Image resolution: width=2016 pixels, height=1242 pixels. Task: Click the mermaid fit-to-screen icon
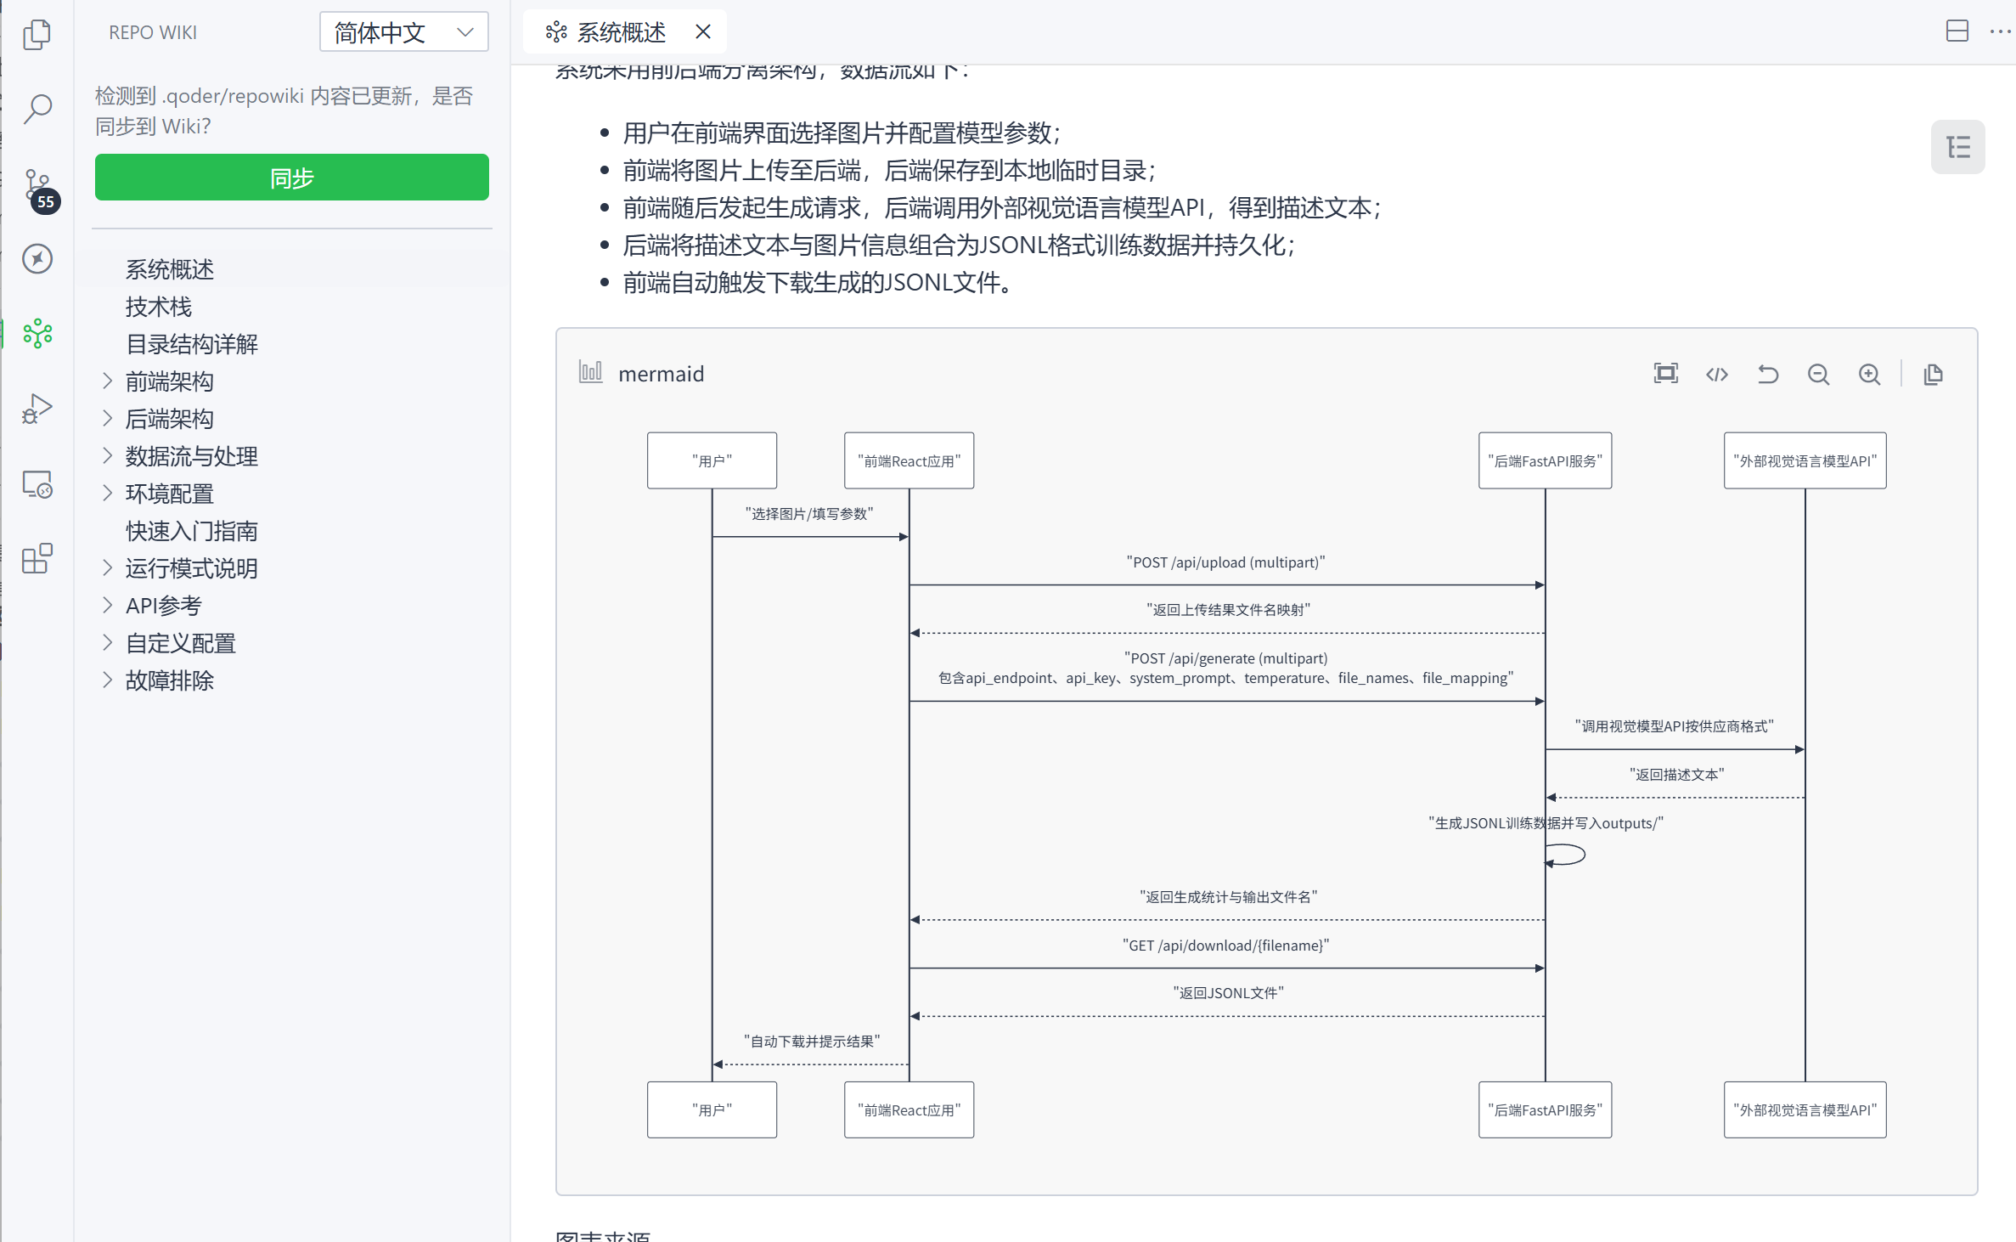pos(1665,374)
